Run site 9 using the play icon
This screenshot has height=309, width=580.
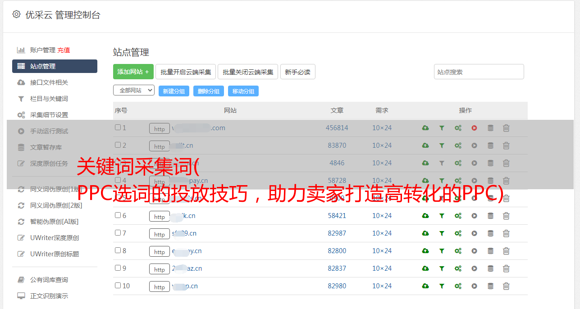pyautogui.click(x=474, y=268)
